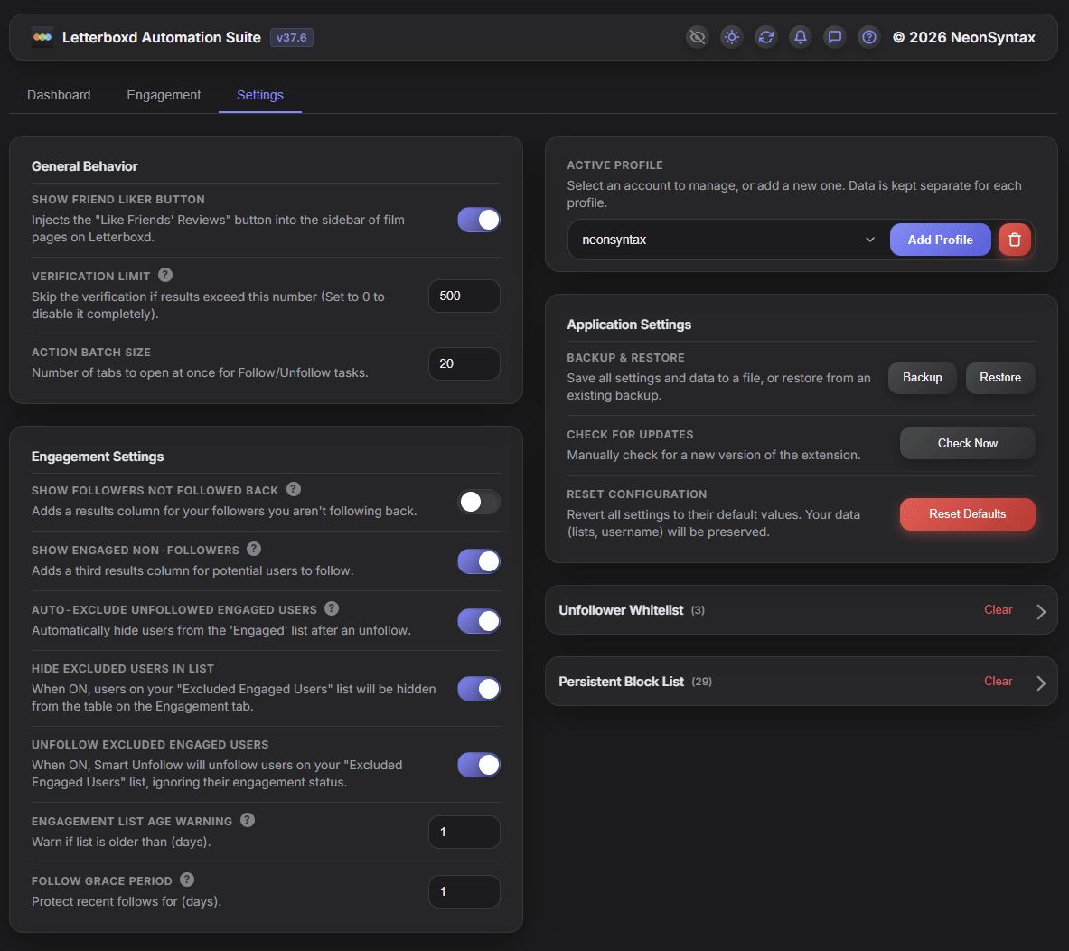Viewport: 1069px width, 951px height.
Task: Click the Reset Defaults button
Action: (x=968, y=513)
